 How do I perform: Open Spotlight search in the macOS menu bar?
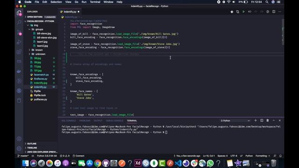click(267, 2)
